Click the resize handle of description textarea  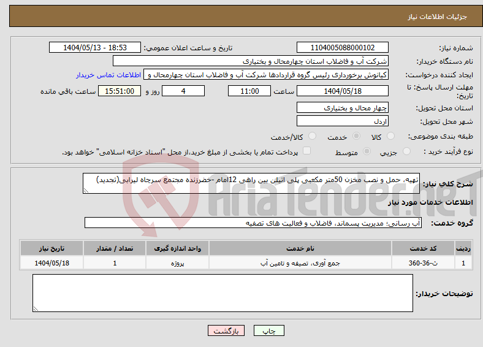pos(86,191)
